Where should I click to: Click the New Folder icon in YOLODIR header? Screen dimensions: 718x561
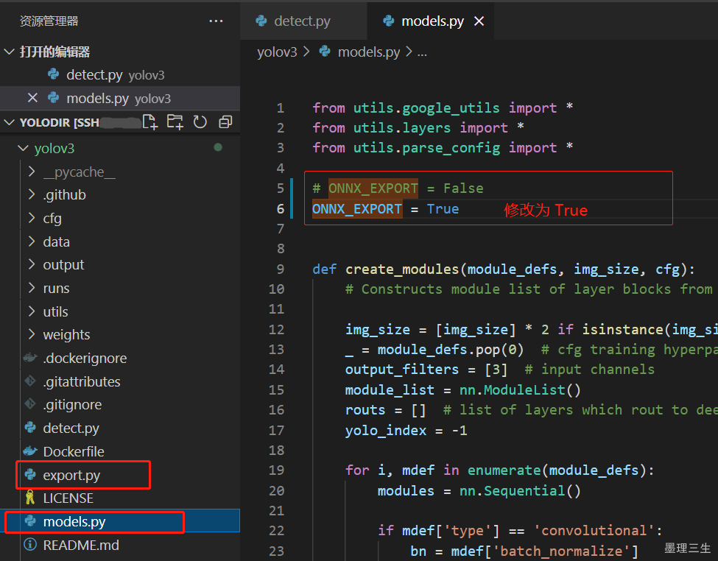pos(175,122)
